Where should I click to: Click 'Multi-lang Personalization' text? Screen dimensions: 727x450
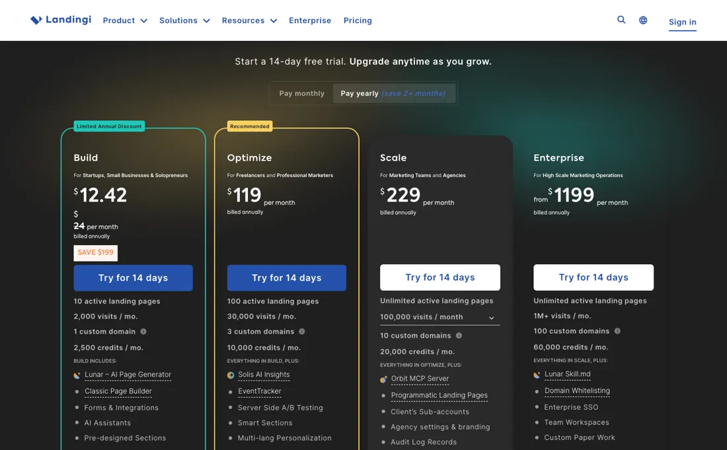point(285,438)
